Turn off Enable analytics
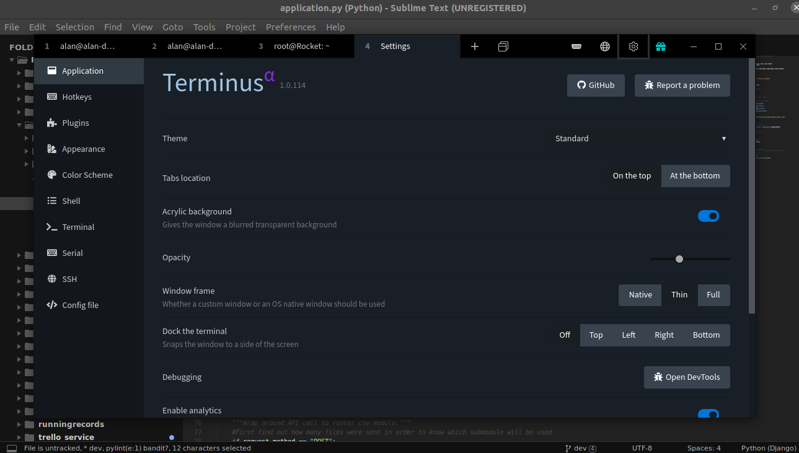Image resolution: width=799 pixels, height=453 pixels. tap(709, 414)
